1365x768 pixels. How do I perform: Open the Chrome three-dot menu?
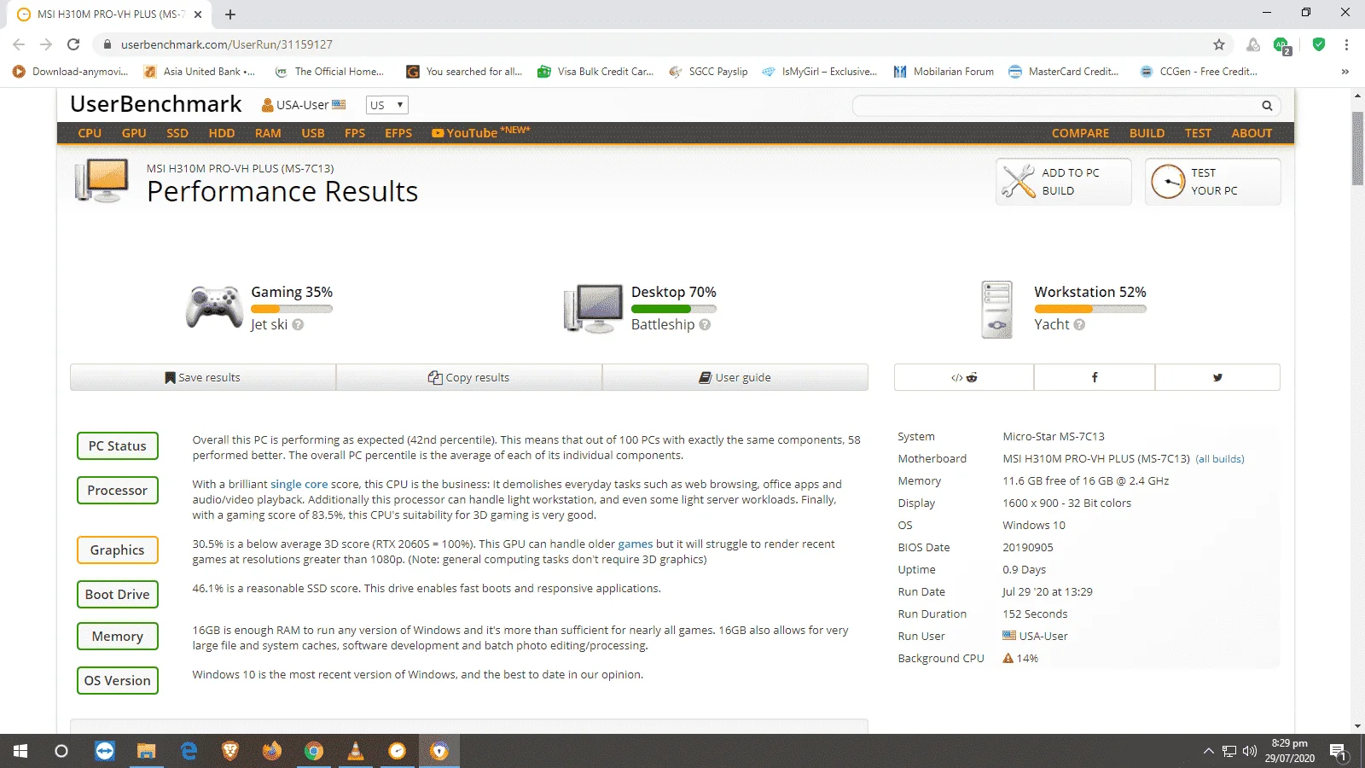pyautogui.click(x=1346, y=44)
